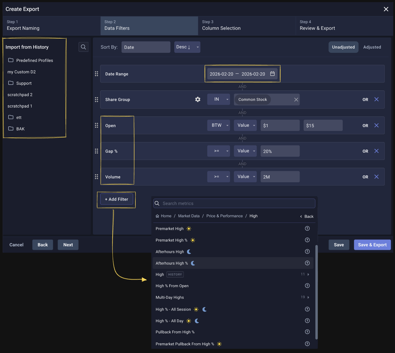Screen dimensions: 395x353
Task: Click the Save & Export button
Action: click(372, 245)
